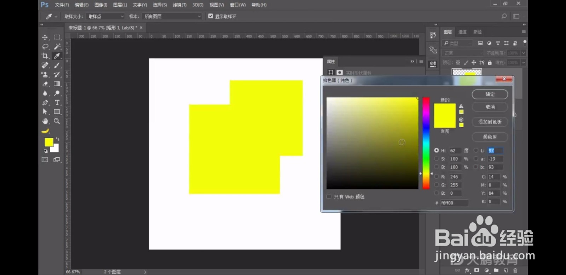Select the L lightness radio button
Image resolution: width=566 pixels, height=275 pixels.
click(476, 151)
